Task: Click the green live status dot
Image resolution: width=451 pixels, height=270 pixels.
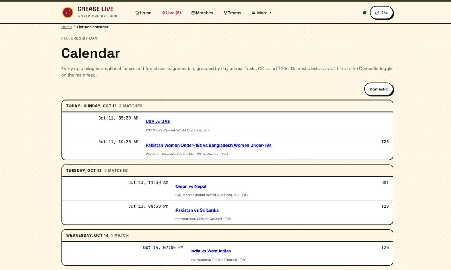Action: pyautogui.click(x=365, y=13)
